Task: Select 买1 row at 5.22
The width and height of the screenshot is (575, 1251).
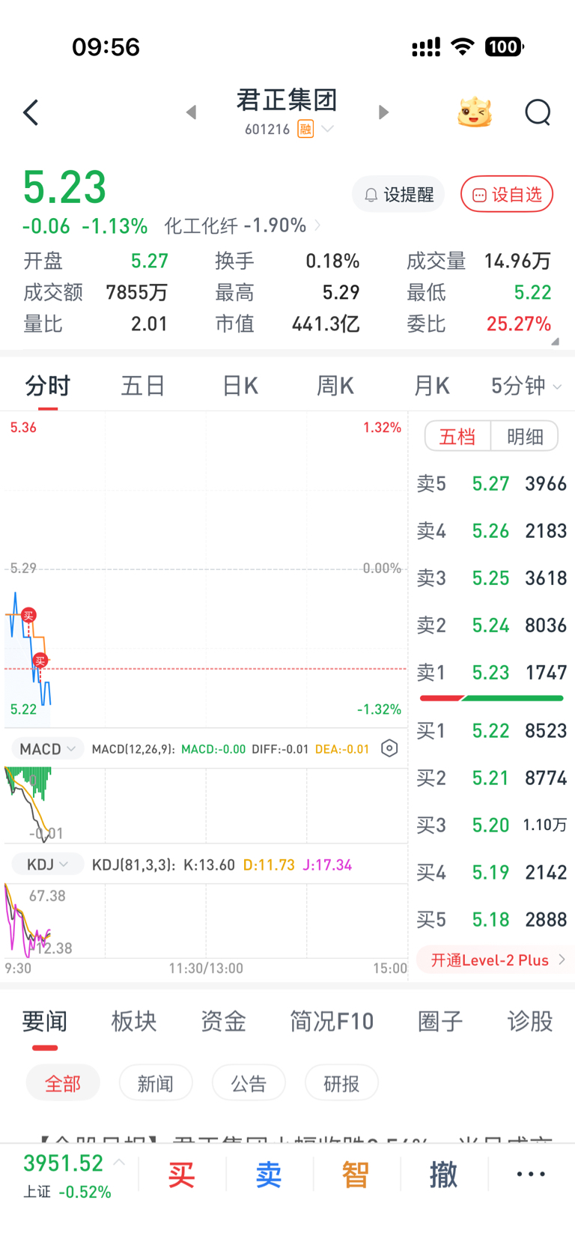Action: [492, 731]
